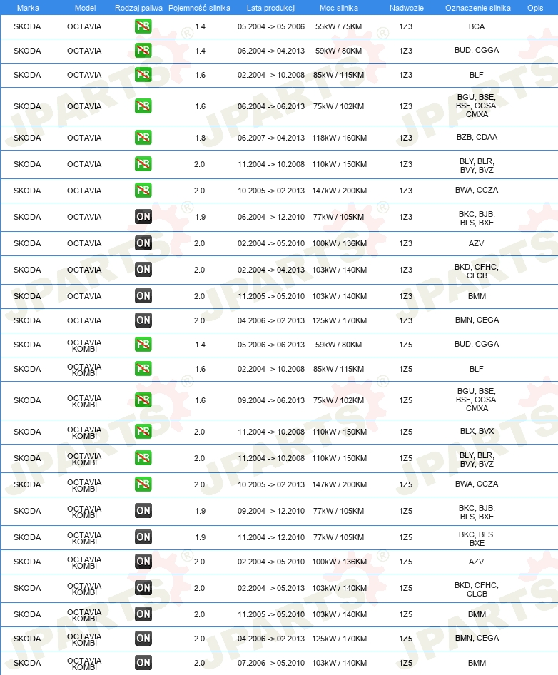Click petrol icon in Kombi 05.2006 -> 06.2013 row

pos(143,345)
